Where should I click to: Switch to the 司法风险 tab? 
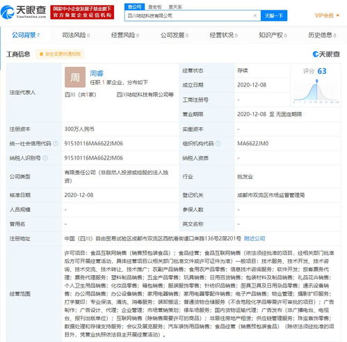[76, 35]
